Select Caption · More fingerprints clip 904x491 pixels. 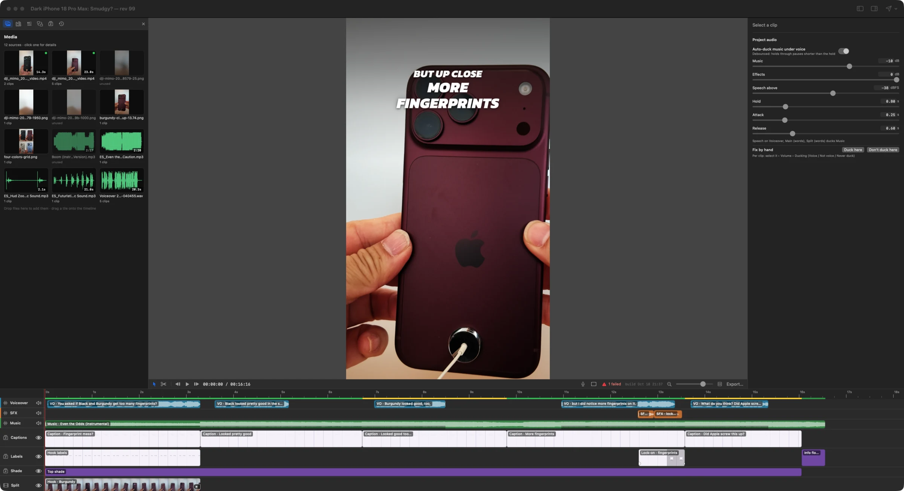tap(596, 439)
